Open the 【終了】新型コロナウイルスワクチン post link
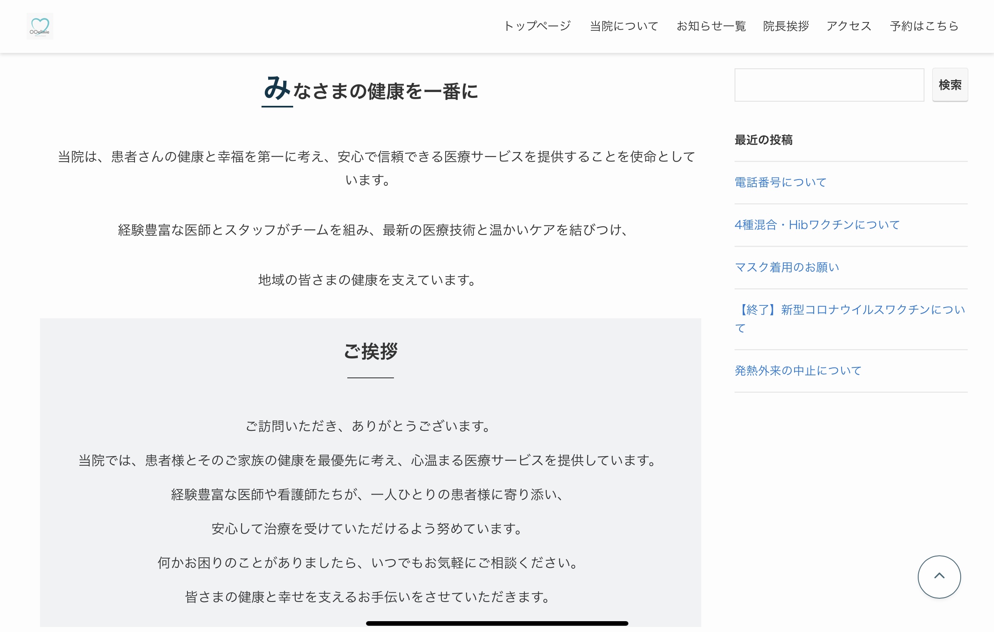 click(x=850, y=310)
